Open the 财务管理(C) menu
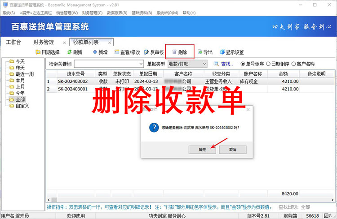This screenshot has height=219, width=337. (x=93, y=13)
